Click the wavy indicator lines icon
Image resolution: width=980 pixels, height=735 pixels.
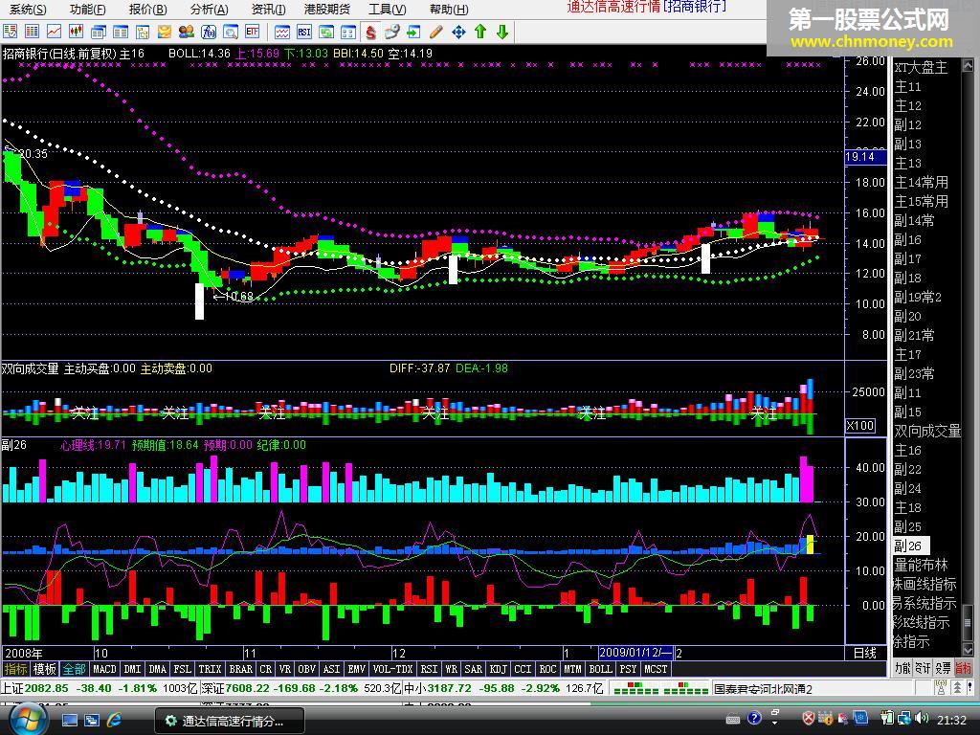(282, 32)
